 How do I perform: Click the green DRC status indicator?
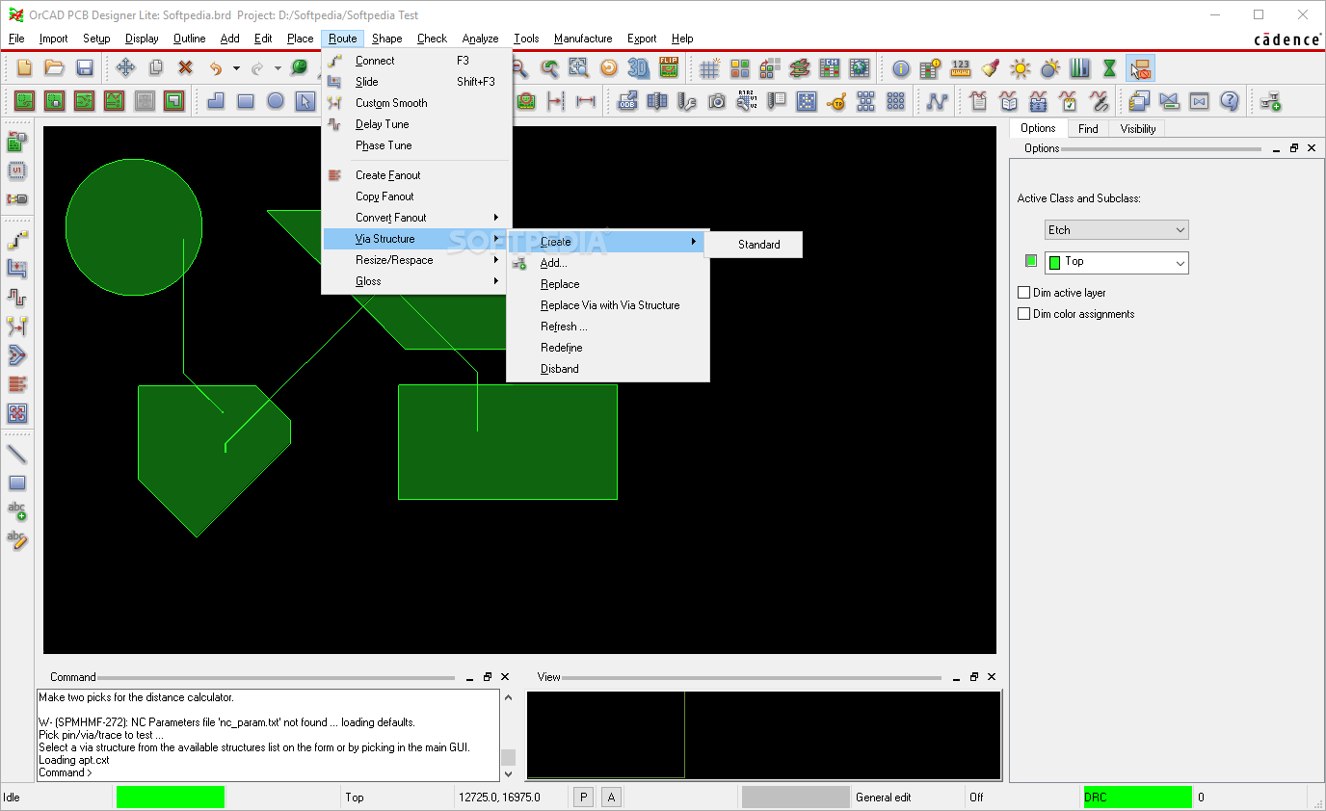click(1137, 797)
